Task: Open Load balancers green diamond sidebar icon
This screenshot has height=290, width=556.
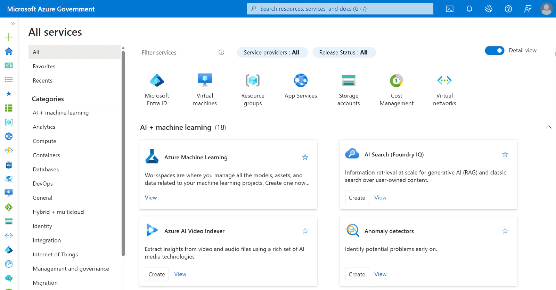Action: point(9,207)
